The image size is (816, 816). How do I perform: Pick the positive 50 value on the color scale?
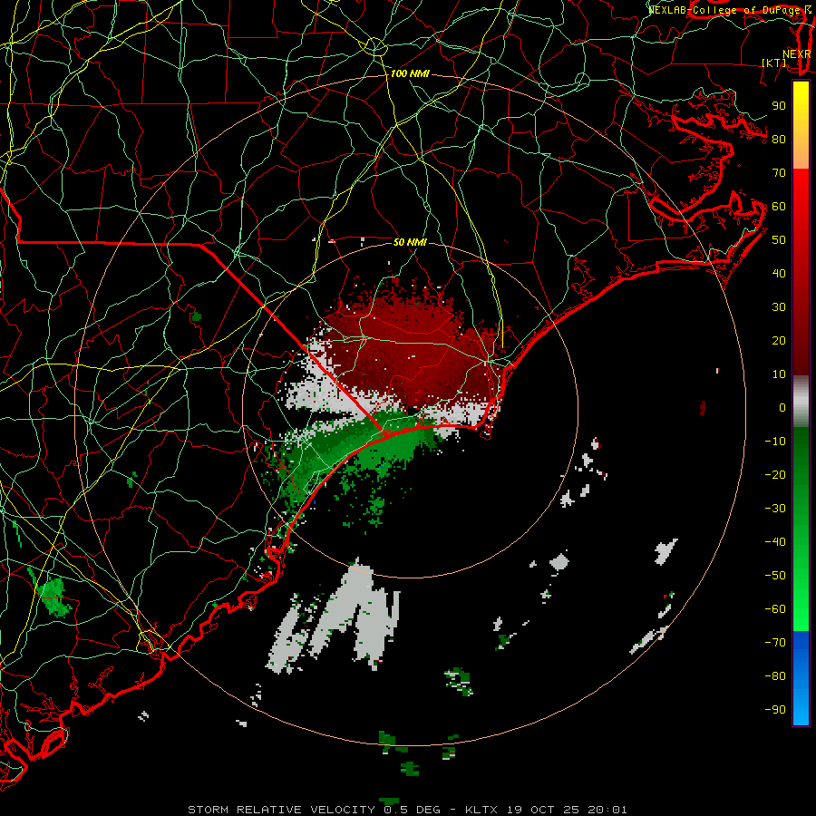(x=779, y=240)
